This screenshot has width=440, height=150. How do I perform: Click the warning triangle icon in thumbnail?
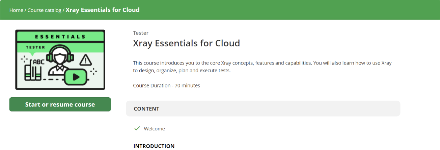point(86,60)
